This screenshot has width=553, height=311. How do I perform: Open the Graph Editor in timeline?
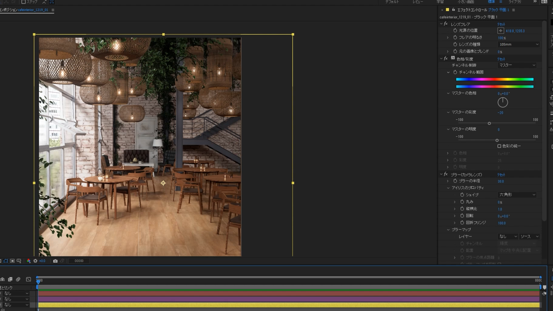[29, 279]
